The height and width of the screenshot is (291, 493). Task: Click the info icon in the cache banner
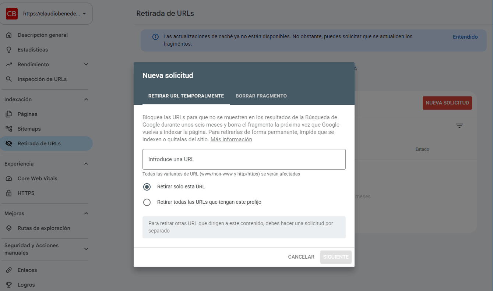tap(155, 37)
